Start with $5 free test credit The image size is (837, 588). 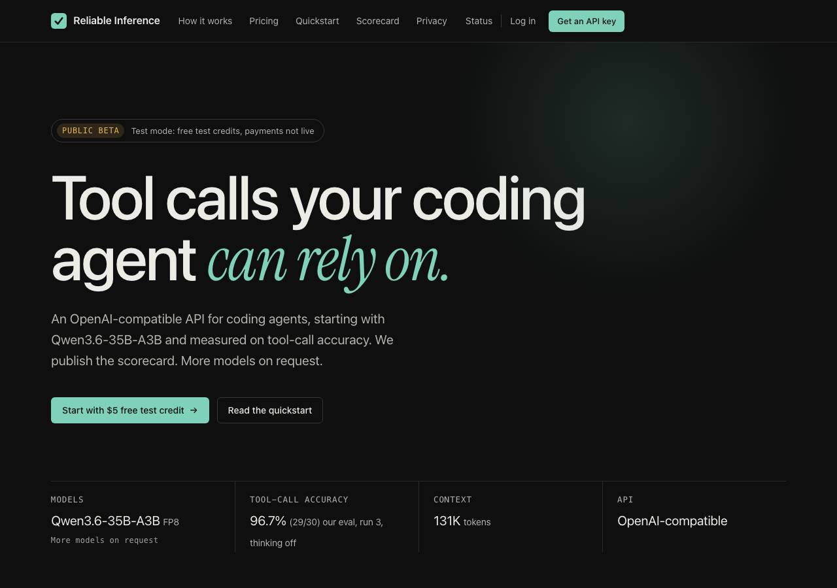point(130,410)
